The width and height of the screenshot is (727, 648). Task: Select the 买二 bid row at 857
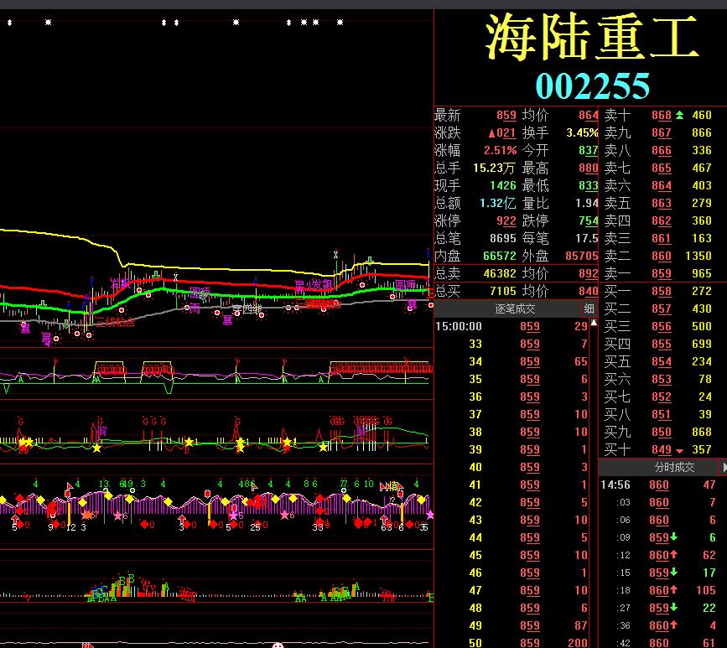(663, 308)
